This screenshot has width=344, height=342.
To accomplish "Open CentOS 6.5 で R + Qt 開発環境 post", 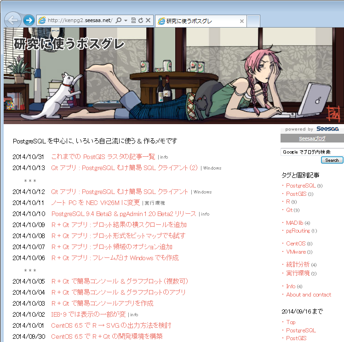I will (107, 336).
